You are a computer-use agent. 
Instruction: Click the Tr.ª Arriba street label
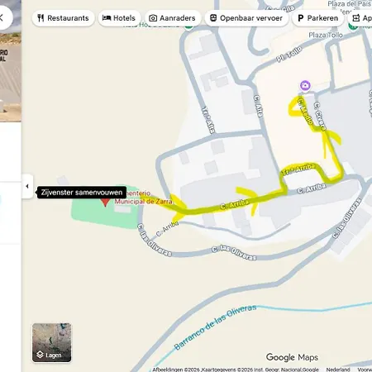point(298,169)
